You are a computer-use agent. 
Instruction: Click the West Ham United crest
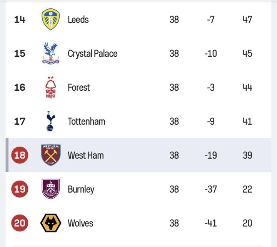pos(51,155)
